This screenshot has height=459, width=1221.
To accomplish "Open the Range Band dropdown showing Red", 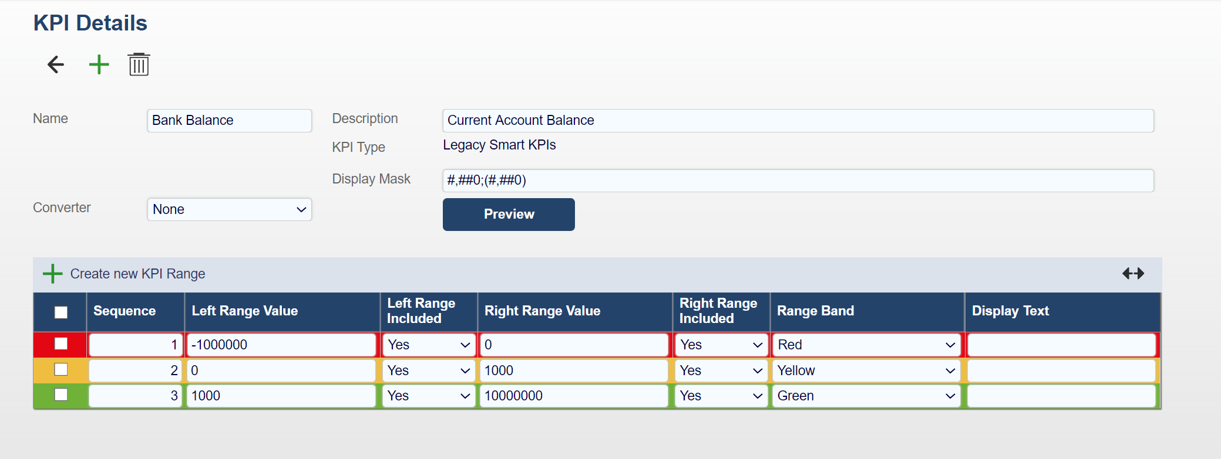I will (866, 345).
